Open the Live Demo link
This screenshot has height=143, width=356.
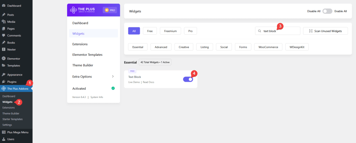point(134,82)
